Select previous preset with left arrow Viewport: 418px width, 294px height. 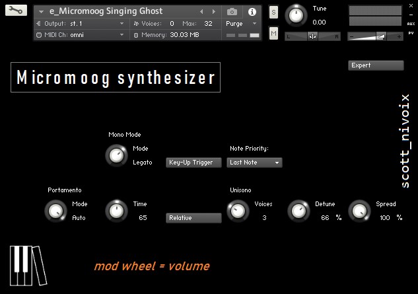[x=201, y=11]
